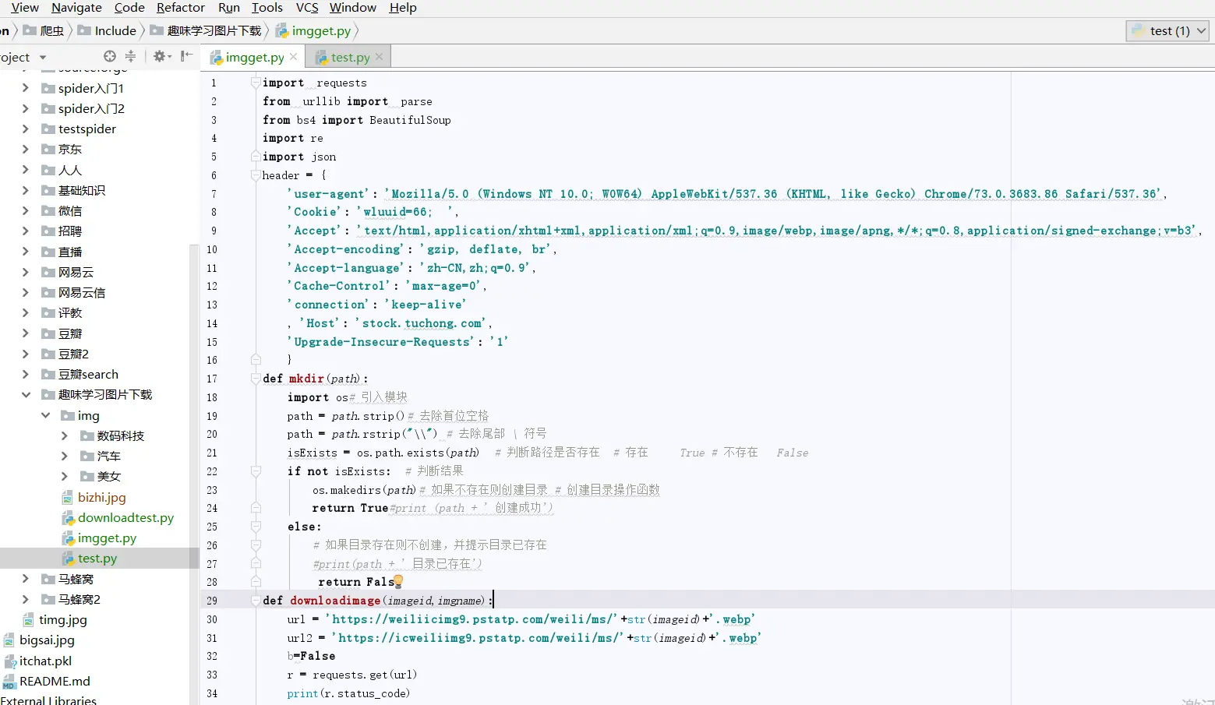Click the timg.jpg file icon

click(29, 619)
